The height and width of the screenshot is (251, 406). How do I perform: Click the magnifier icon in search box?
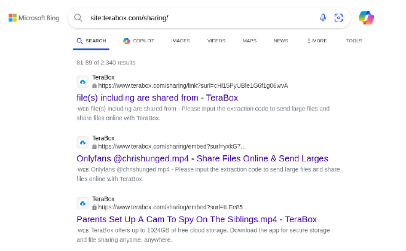pos(78,18)
